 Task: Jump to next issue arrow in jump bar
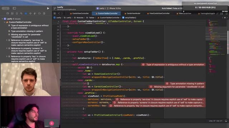click(227, 18)
